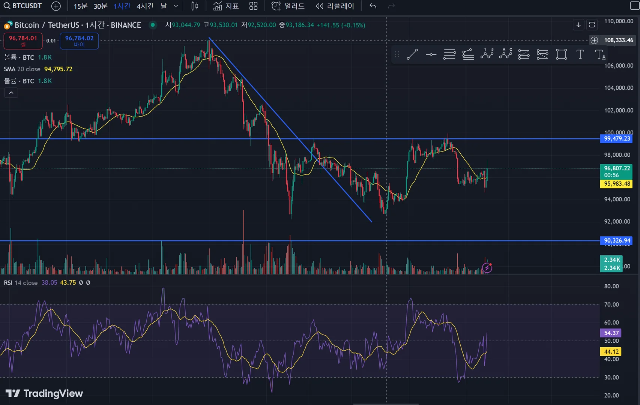This screenshot has height=405, width=640.
Task: Open the 지표 indicators menu
Action: [226, 6]
